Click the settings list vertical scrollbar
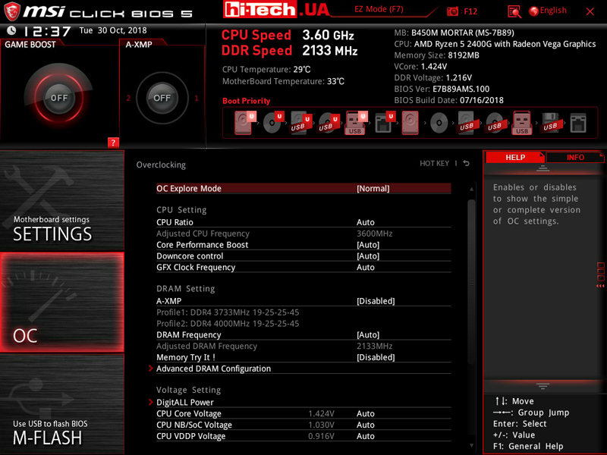Screen dimensions: 607x455 [471, 303]
